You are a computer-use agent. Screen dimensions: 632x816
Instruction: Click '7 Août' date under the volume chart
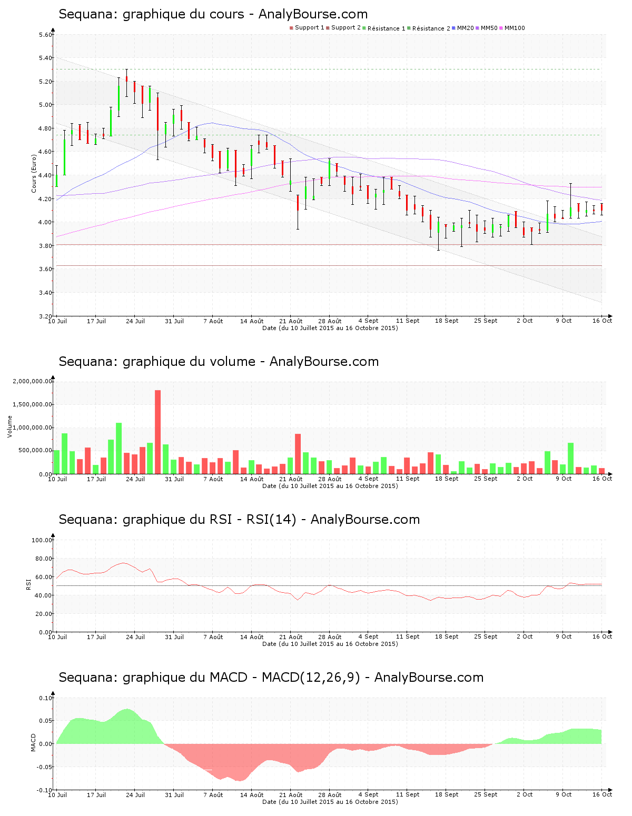[213, 479]
